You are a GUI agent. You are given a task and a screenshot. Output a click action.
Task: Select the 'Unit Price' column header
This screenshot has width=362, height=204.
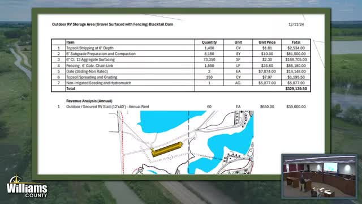tap(267, 42)
